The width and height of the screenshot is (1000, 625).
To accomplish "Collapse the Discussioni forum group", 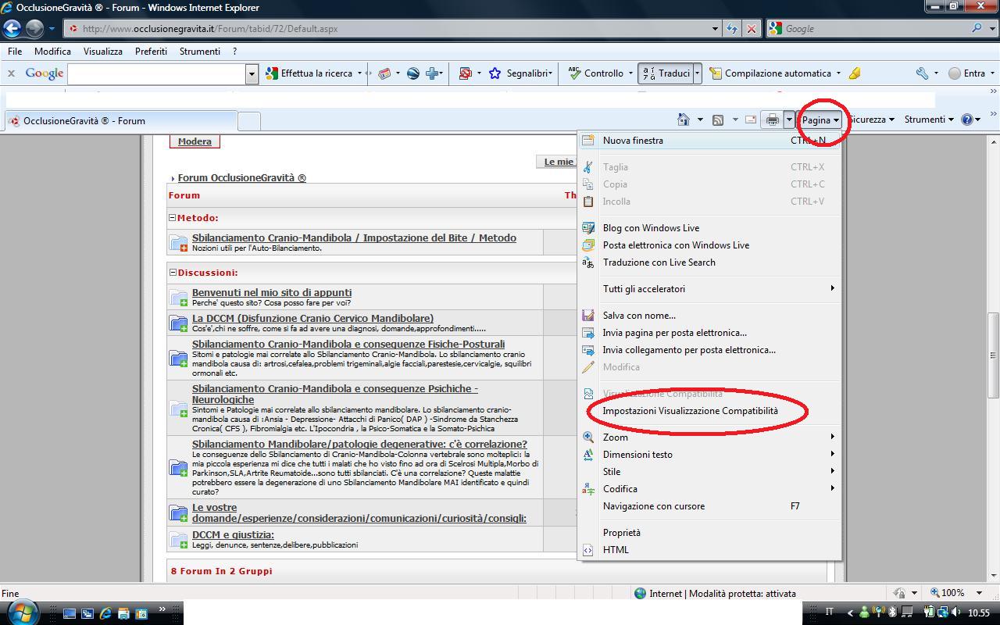I will (173, 273).
